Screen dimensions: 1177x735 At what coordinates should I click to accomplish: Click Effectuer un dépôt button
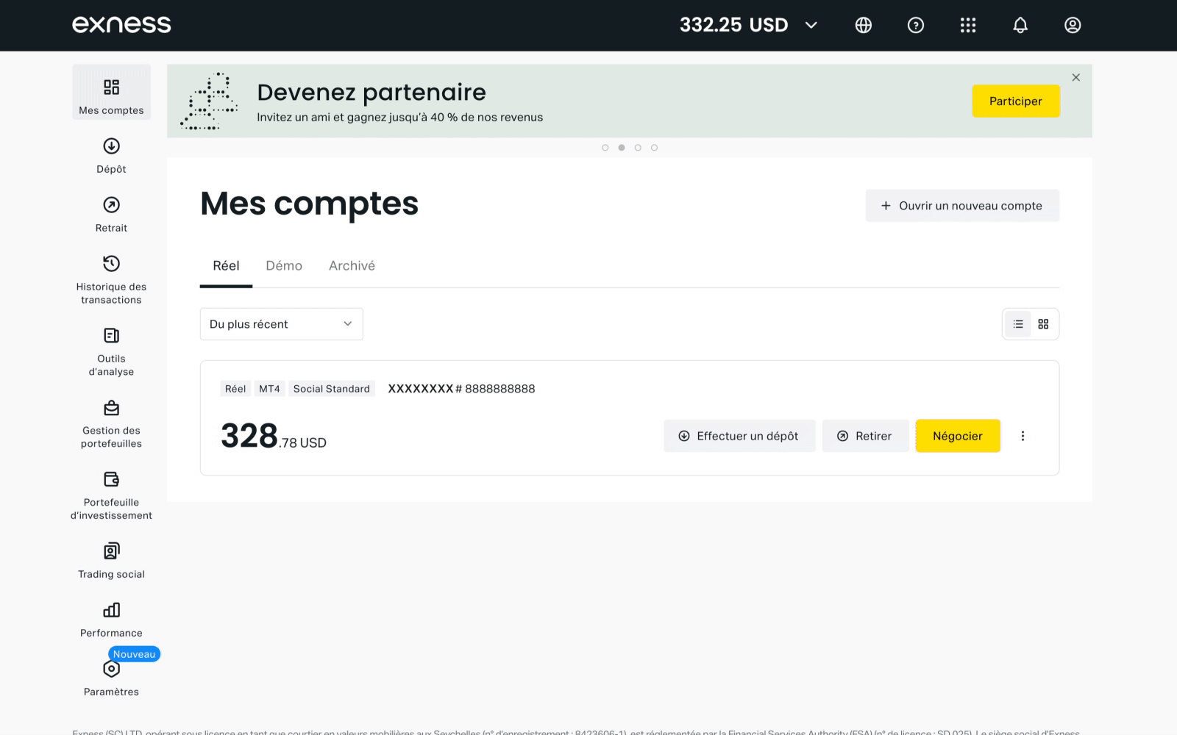point(739,436)
